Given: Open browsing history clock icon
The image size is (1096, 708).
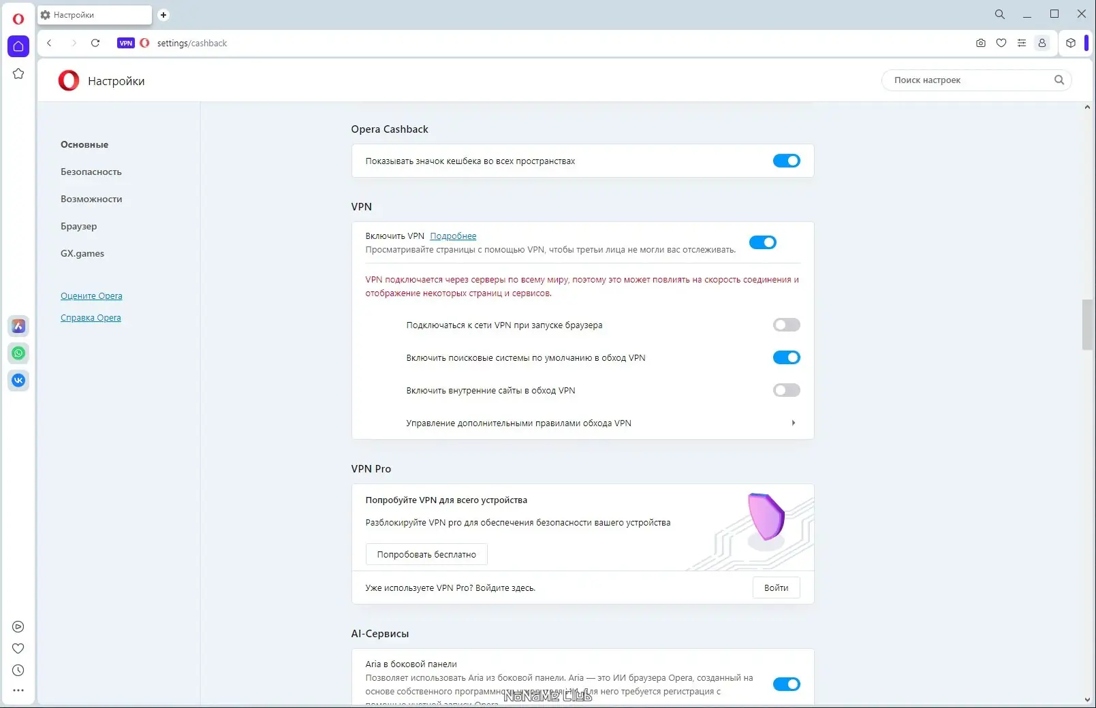Looking at the screenshot, I should click(x=18, y=671).
